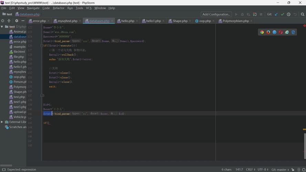Click the 141:7 cursor position indicator
This screenshot has width=306, height=172.
239,170
